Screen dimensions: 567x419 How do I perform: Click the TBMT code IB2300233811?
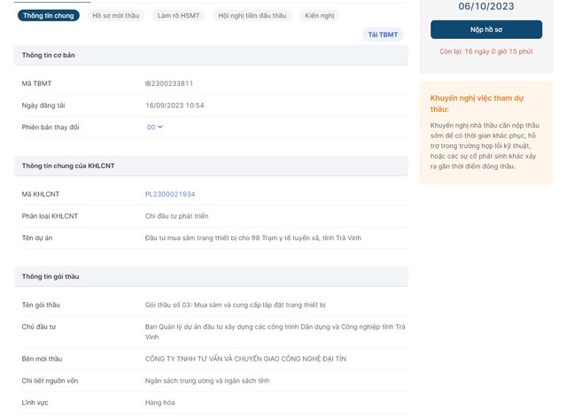coord(169,83)
